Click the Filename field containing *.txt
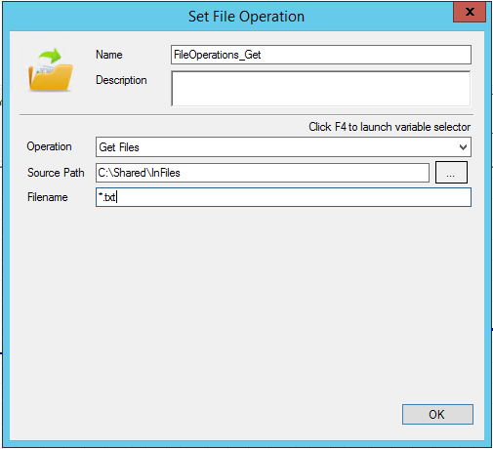 click(283, 197)
